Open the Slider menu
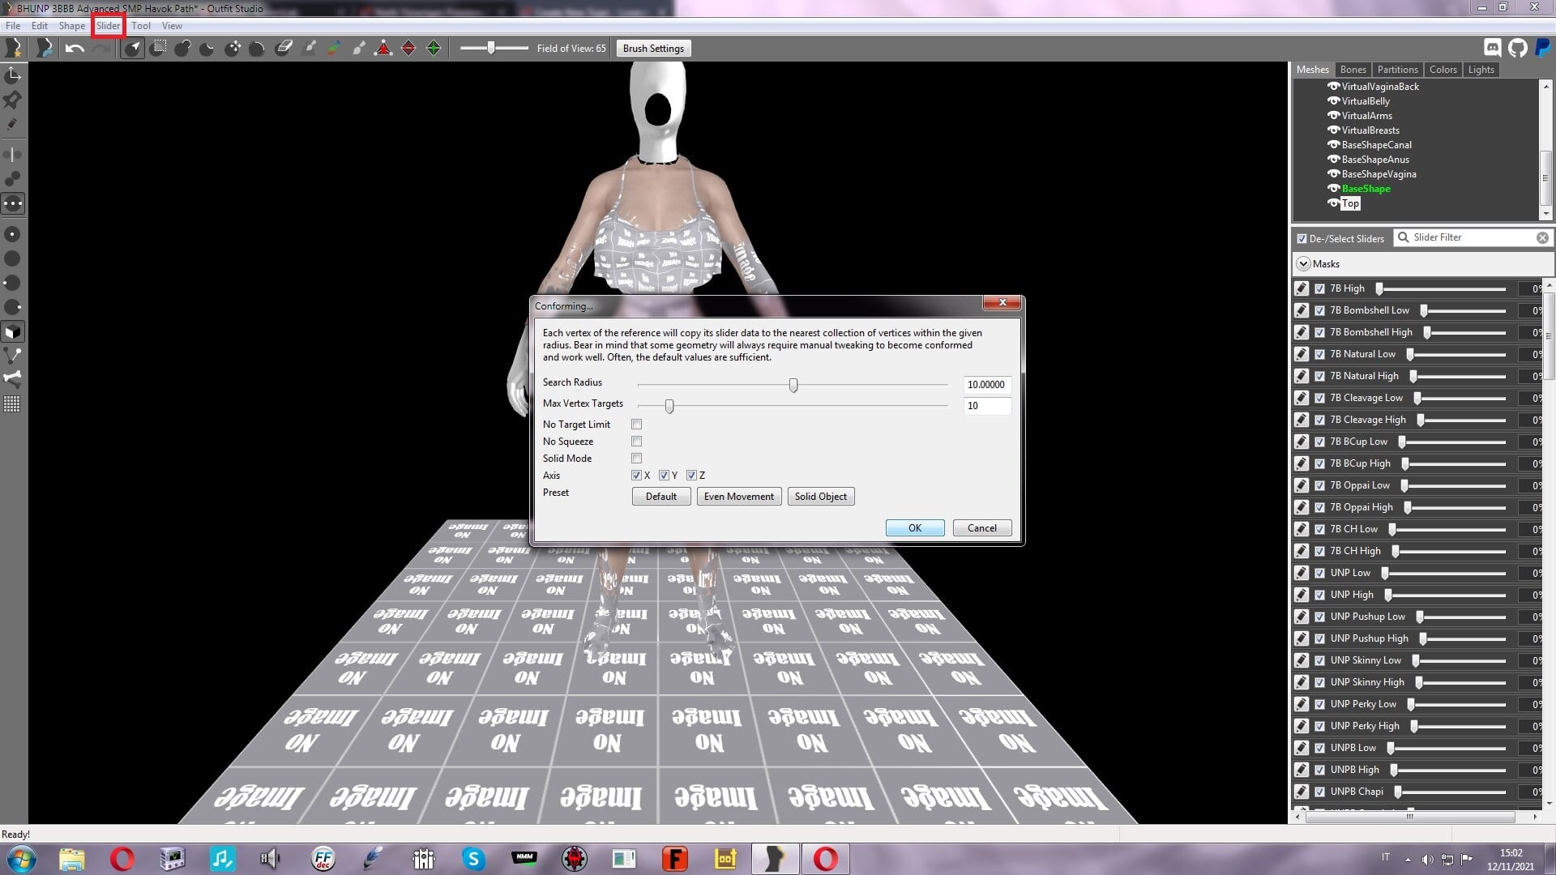Image resolution: width=1556 pixels, height=875 pixels. tap(108, 26)
